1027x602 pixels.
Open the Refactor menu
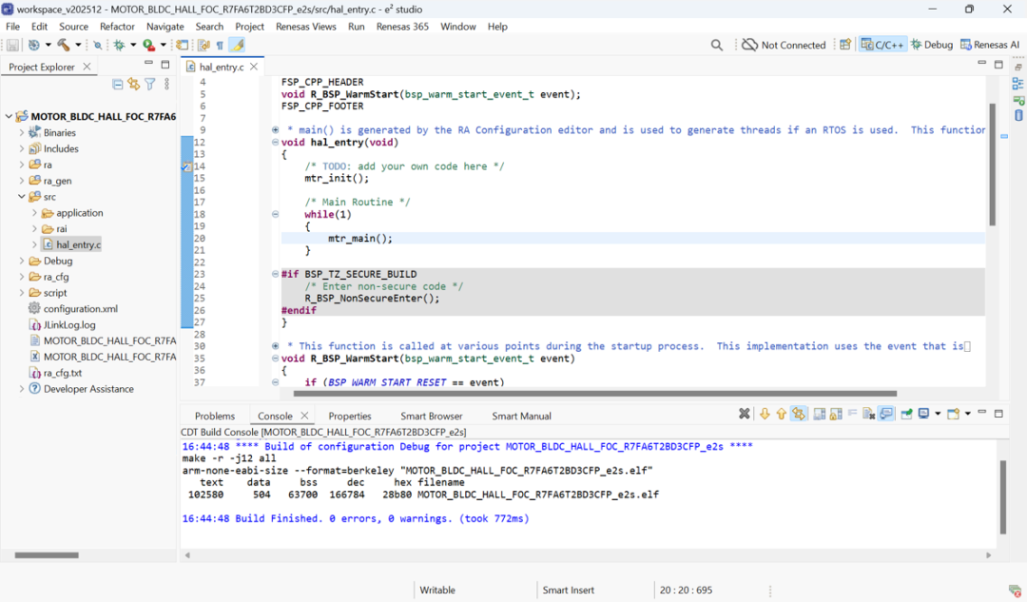[x=117, y=27]
